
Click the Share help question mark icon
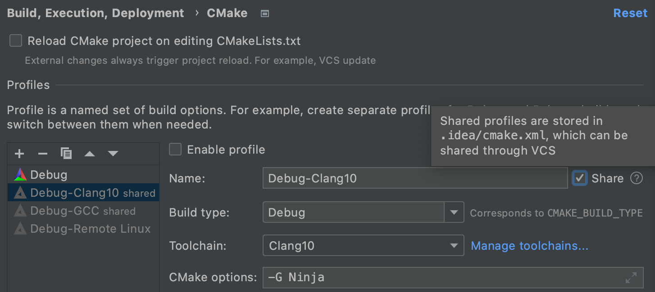(636, 178)
